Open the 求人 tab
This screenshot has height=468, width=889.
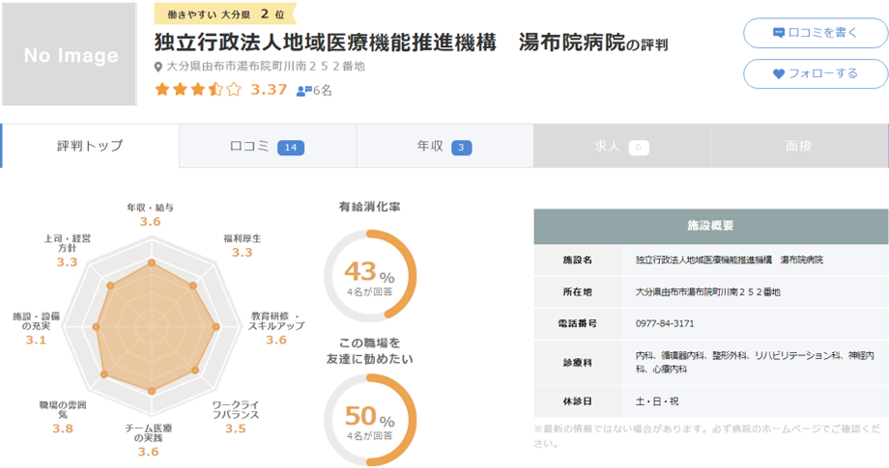click(x=621, y=146)
